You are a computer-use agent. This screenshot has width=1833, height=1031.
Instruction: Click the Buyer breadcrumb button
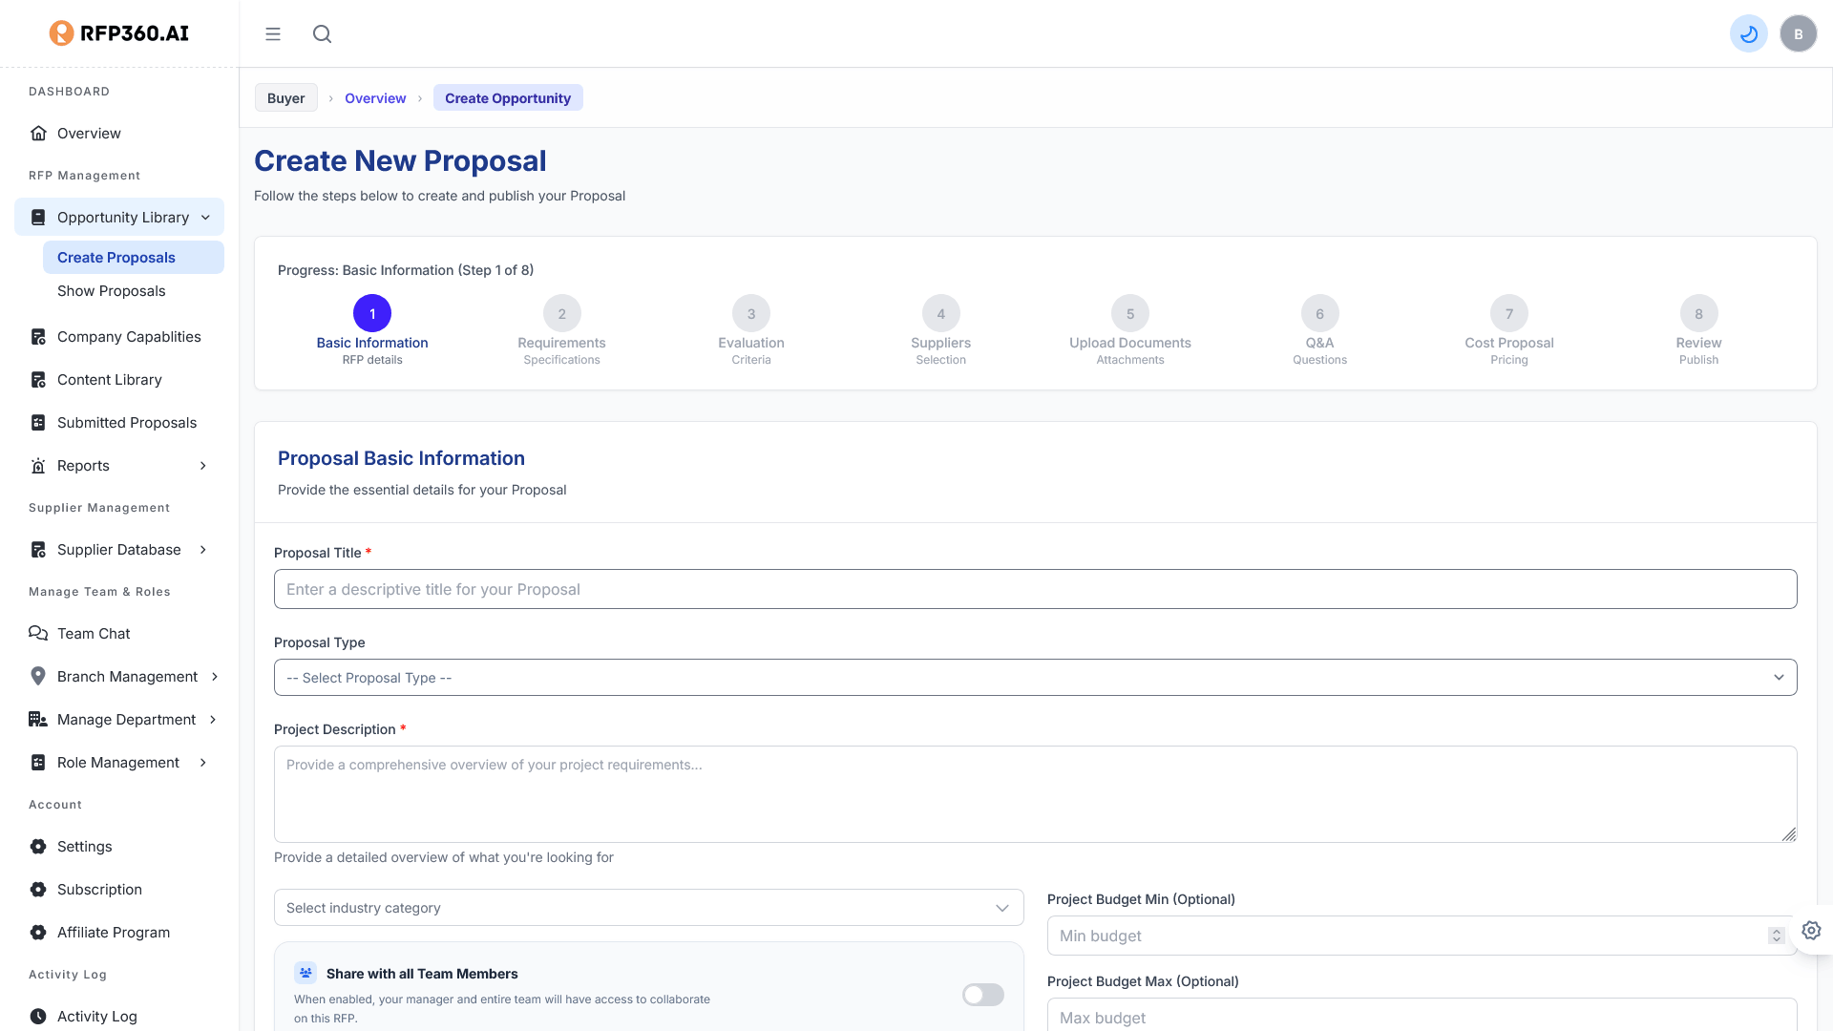tap(285, 97)
